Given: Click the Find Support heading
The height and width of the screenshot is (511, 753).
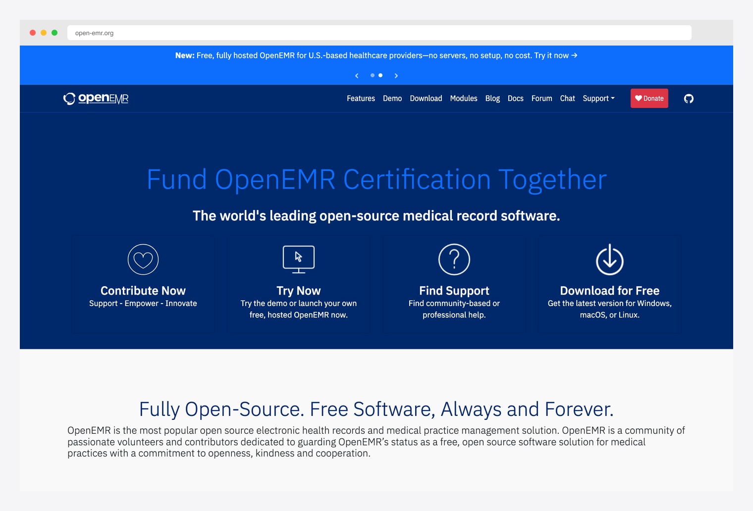Looking at the screenshot, I should tap(454, 291).
